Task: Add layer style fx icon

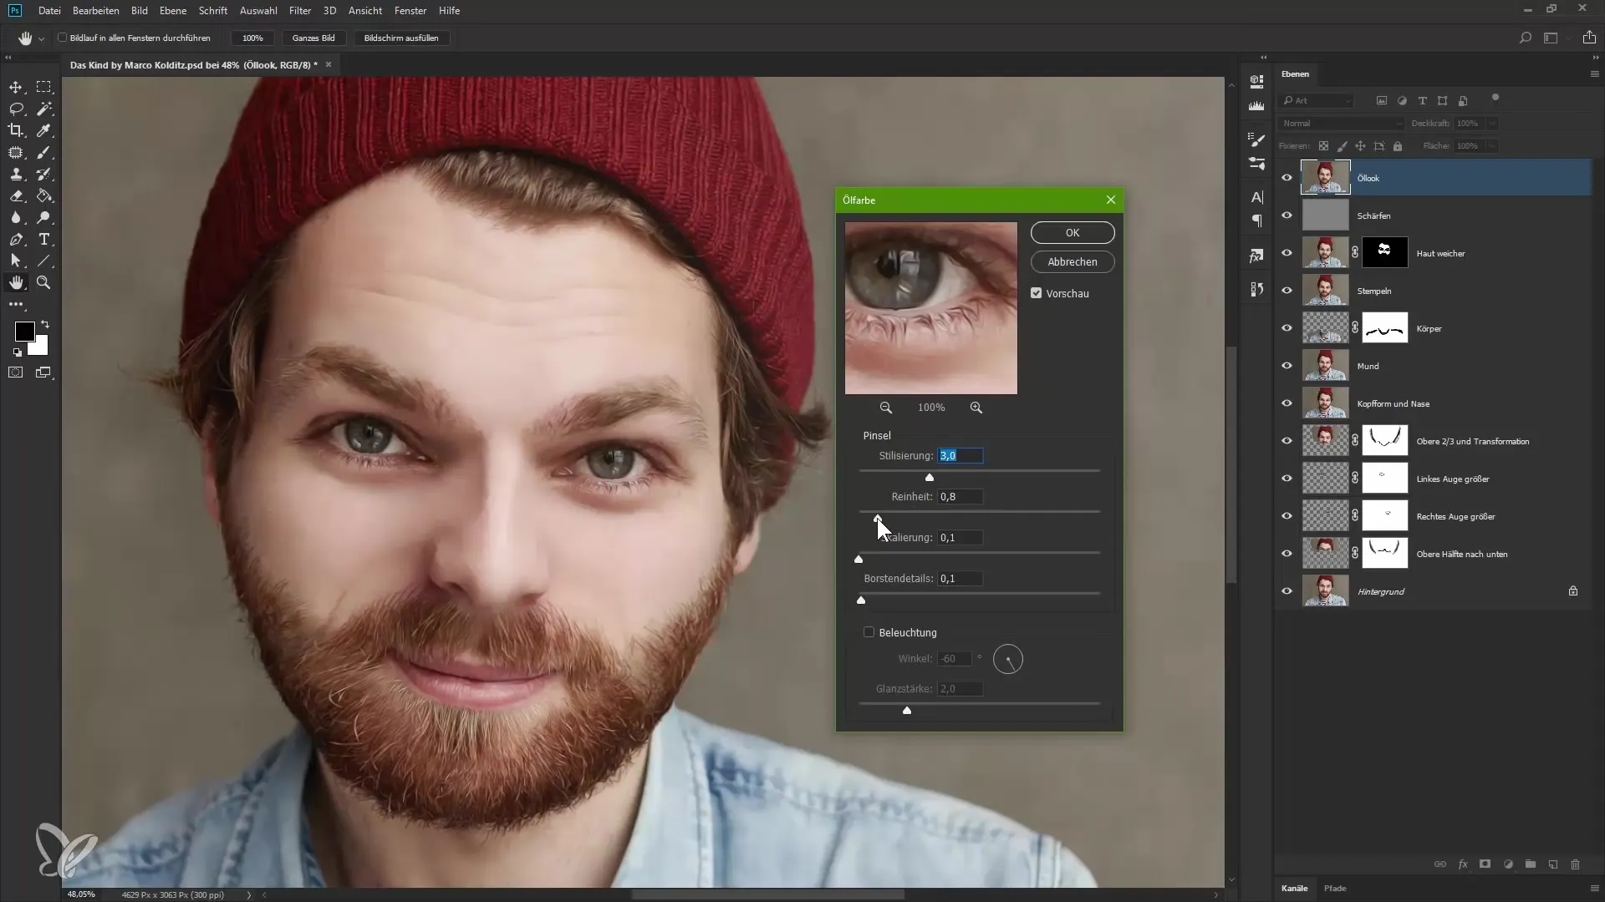Action: pos(1463,864)
